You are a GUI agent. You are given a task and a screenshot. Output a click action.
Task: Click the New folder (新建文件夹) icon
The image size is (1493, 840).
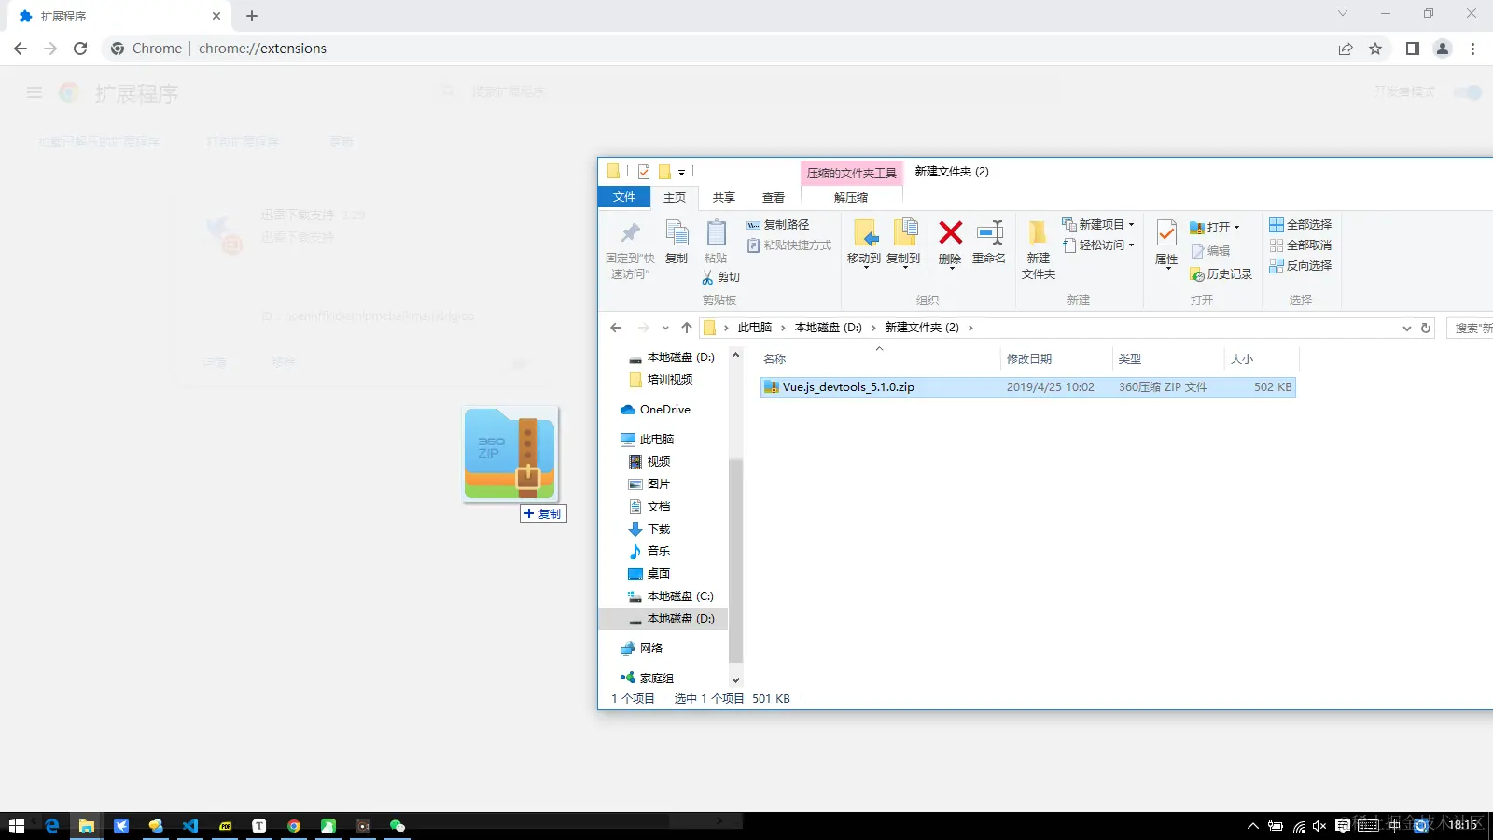(x=1038, y=233)
